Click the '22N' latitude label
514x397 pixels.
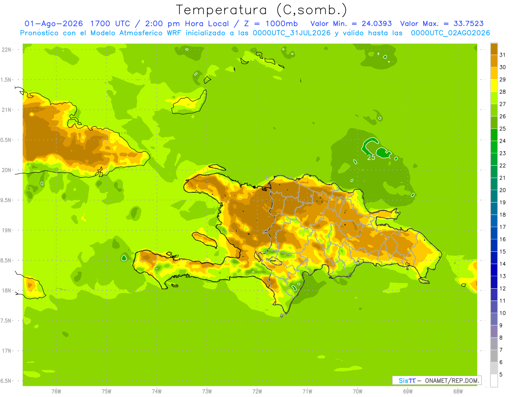click(6, 50)
